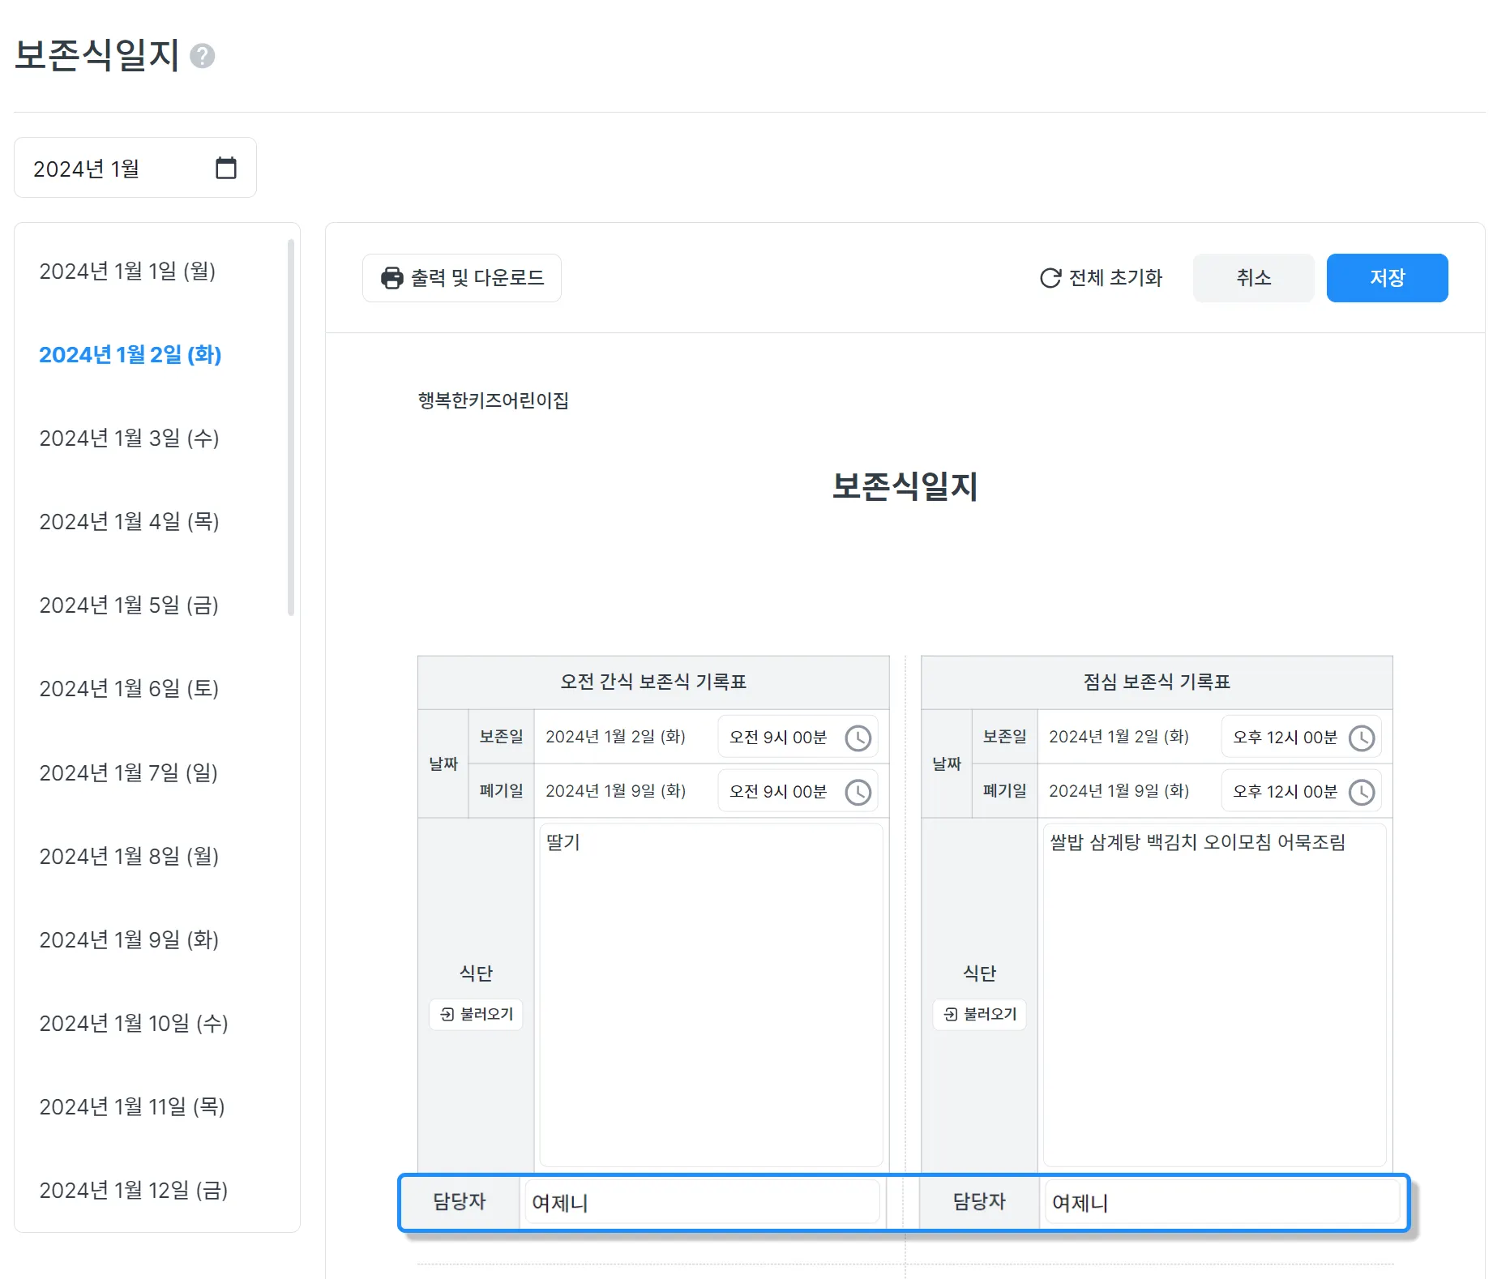Click the lunch menu textarea with 쌀밥 삼계탕
The image size is (1493, 1279).
pos(1214,995)
